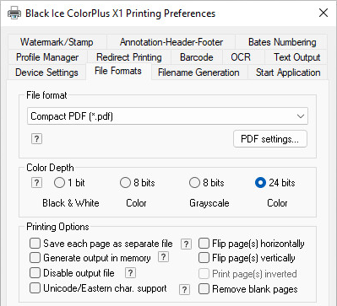Check Flip page(s) vertically

point(204,258)
